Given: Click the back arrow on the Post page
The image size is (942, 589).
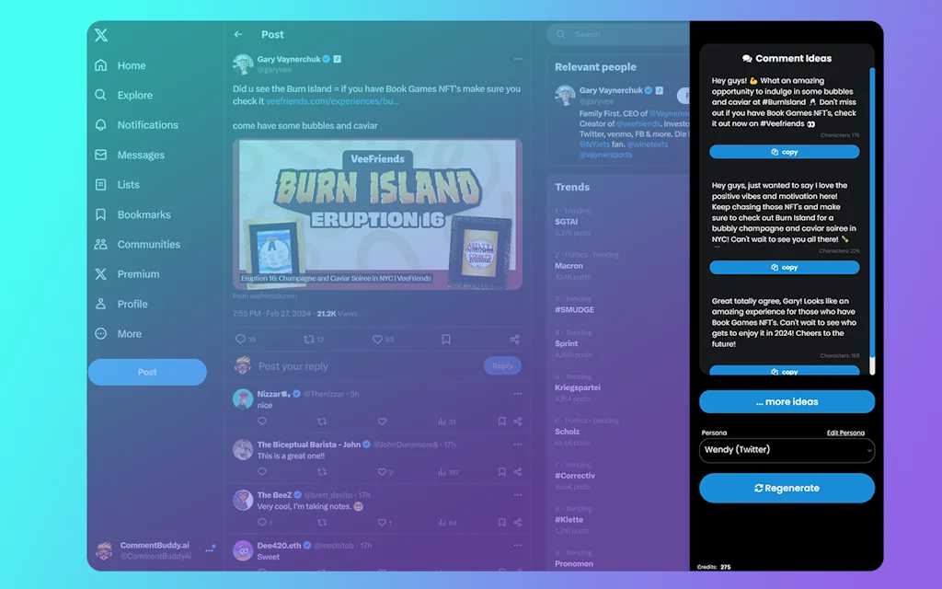Looking at the screenshot, I should (x=238, y=33).
